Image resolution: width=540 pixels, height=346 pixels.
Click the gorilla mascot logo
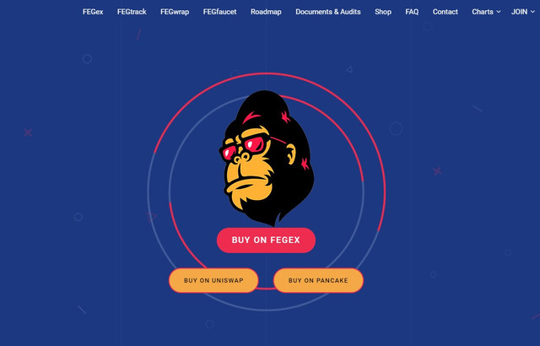pos(267,159)
